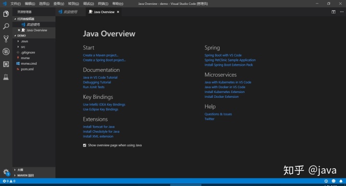This screenshot has width=346, height=186.
Task: Open the Manage gear icon
Action: [x=6, y=172]
